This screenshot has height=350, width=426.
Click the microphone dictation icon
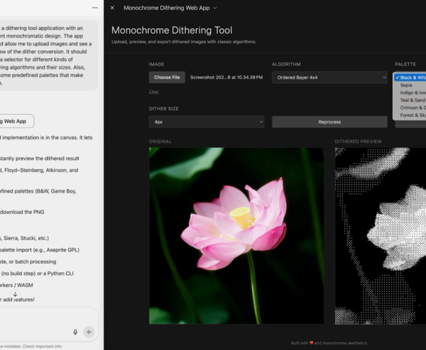coord(75,332)
